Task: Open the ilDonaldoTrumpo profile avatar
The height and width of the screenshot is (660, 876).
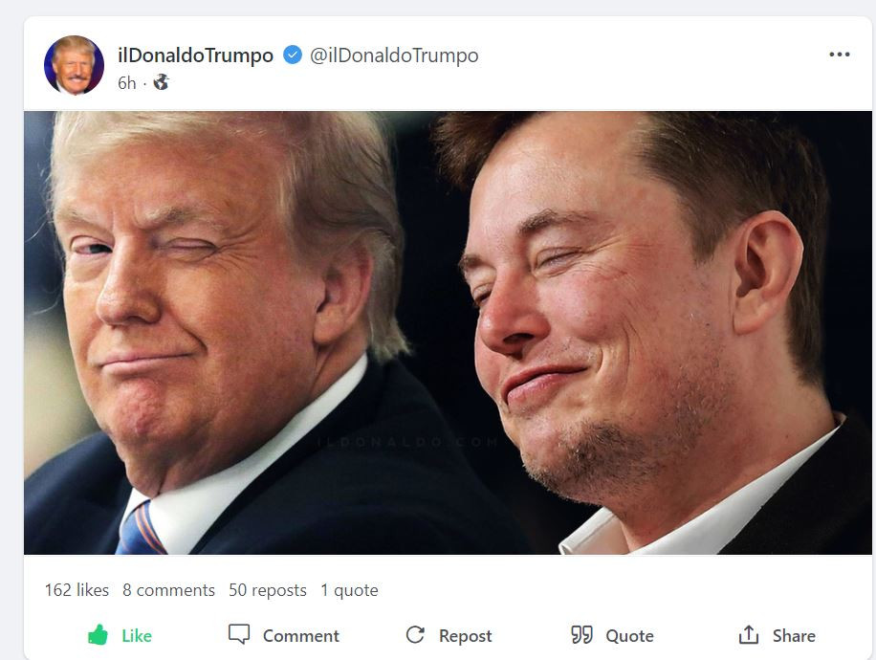Action: pyautogui.click(x=74, y=66)
